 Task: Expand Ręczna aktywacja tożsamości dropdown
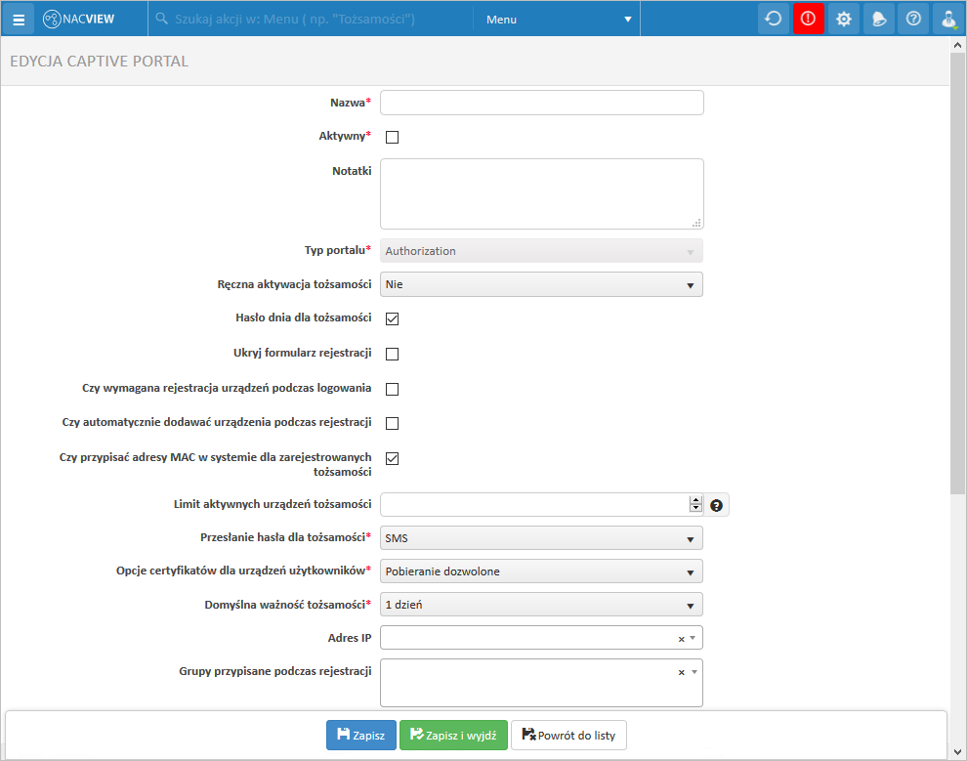pos(541,284)
